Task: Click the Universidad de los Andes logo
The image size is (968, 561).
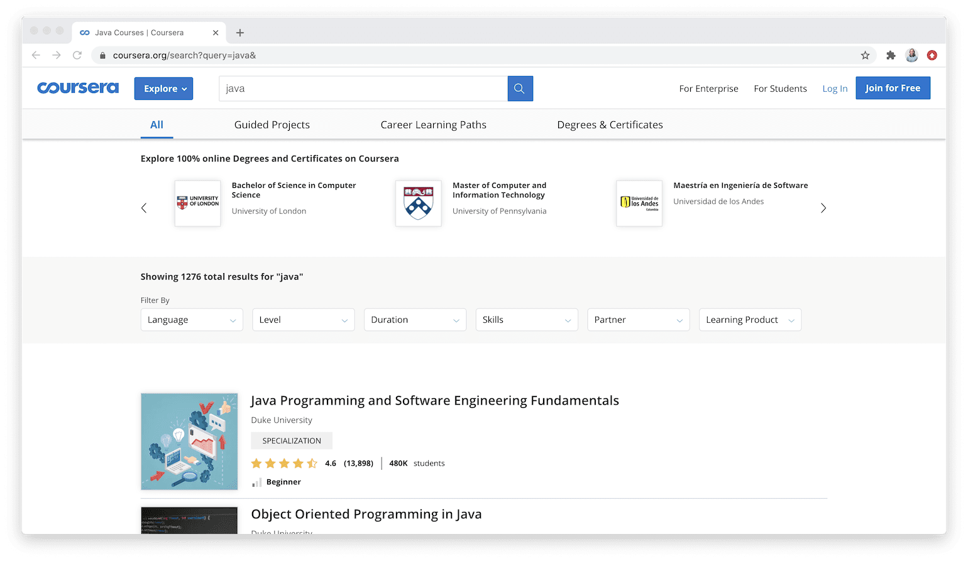Action: [x=639, y=203]
